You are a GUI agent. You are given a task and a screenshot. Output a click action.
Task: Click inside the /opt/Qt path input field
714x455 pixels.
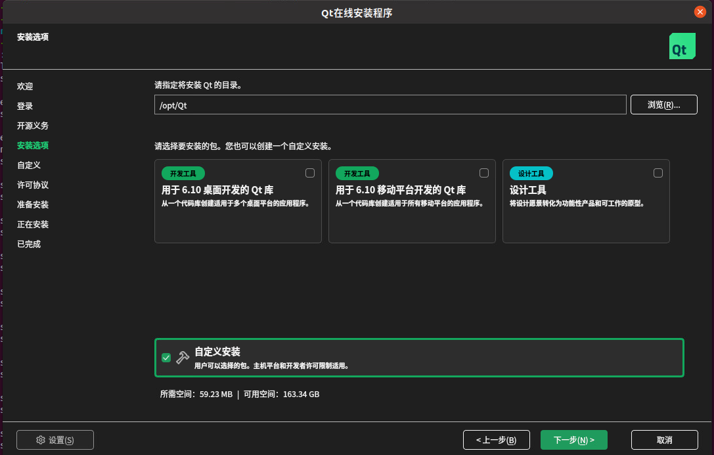click(390, 104)
